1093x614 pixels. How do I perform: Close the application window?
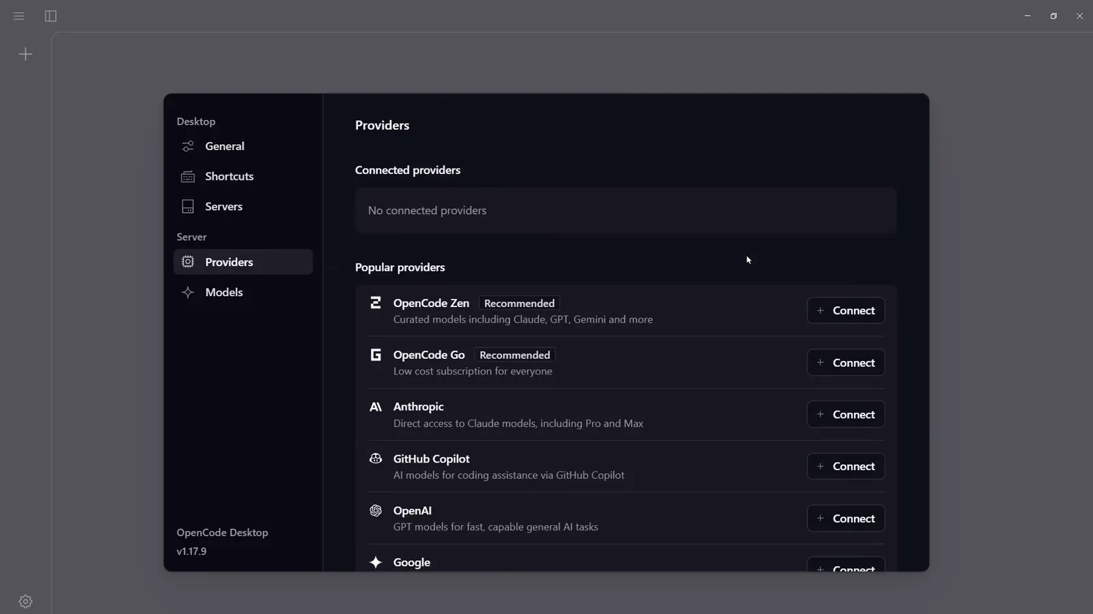click(1079, 16)
